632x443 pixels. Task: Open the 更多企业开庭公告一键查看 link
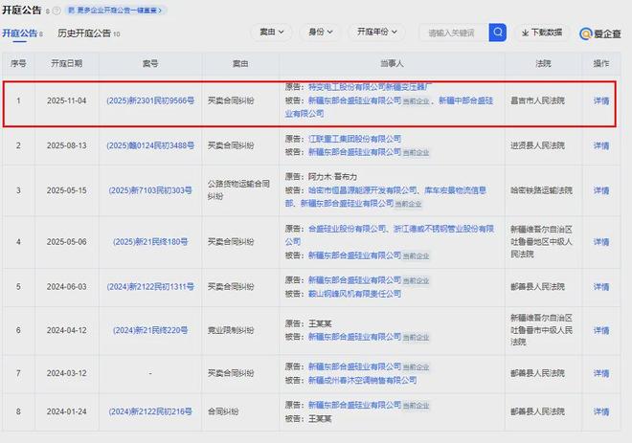(116, 11)
